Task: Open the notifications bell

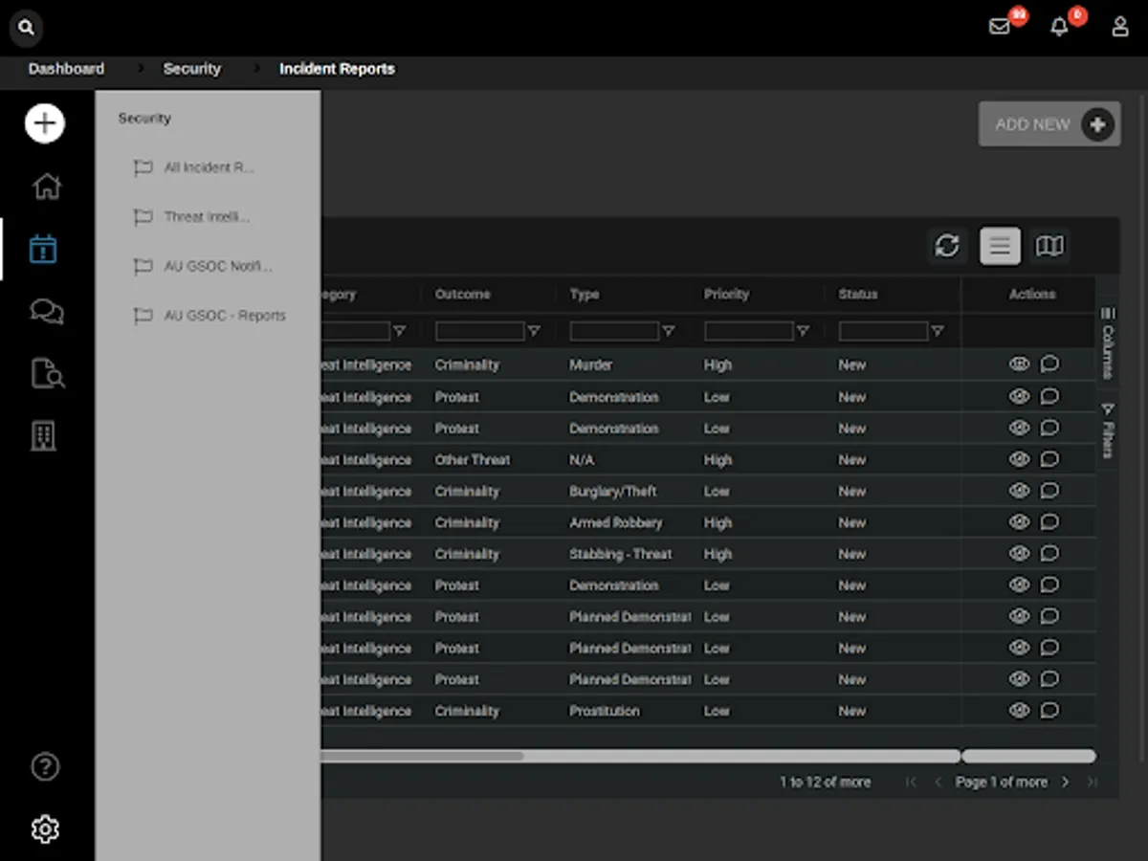Action: point(1059,27)
